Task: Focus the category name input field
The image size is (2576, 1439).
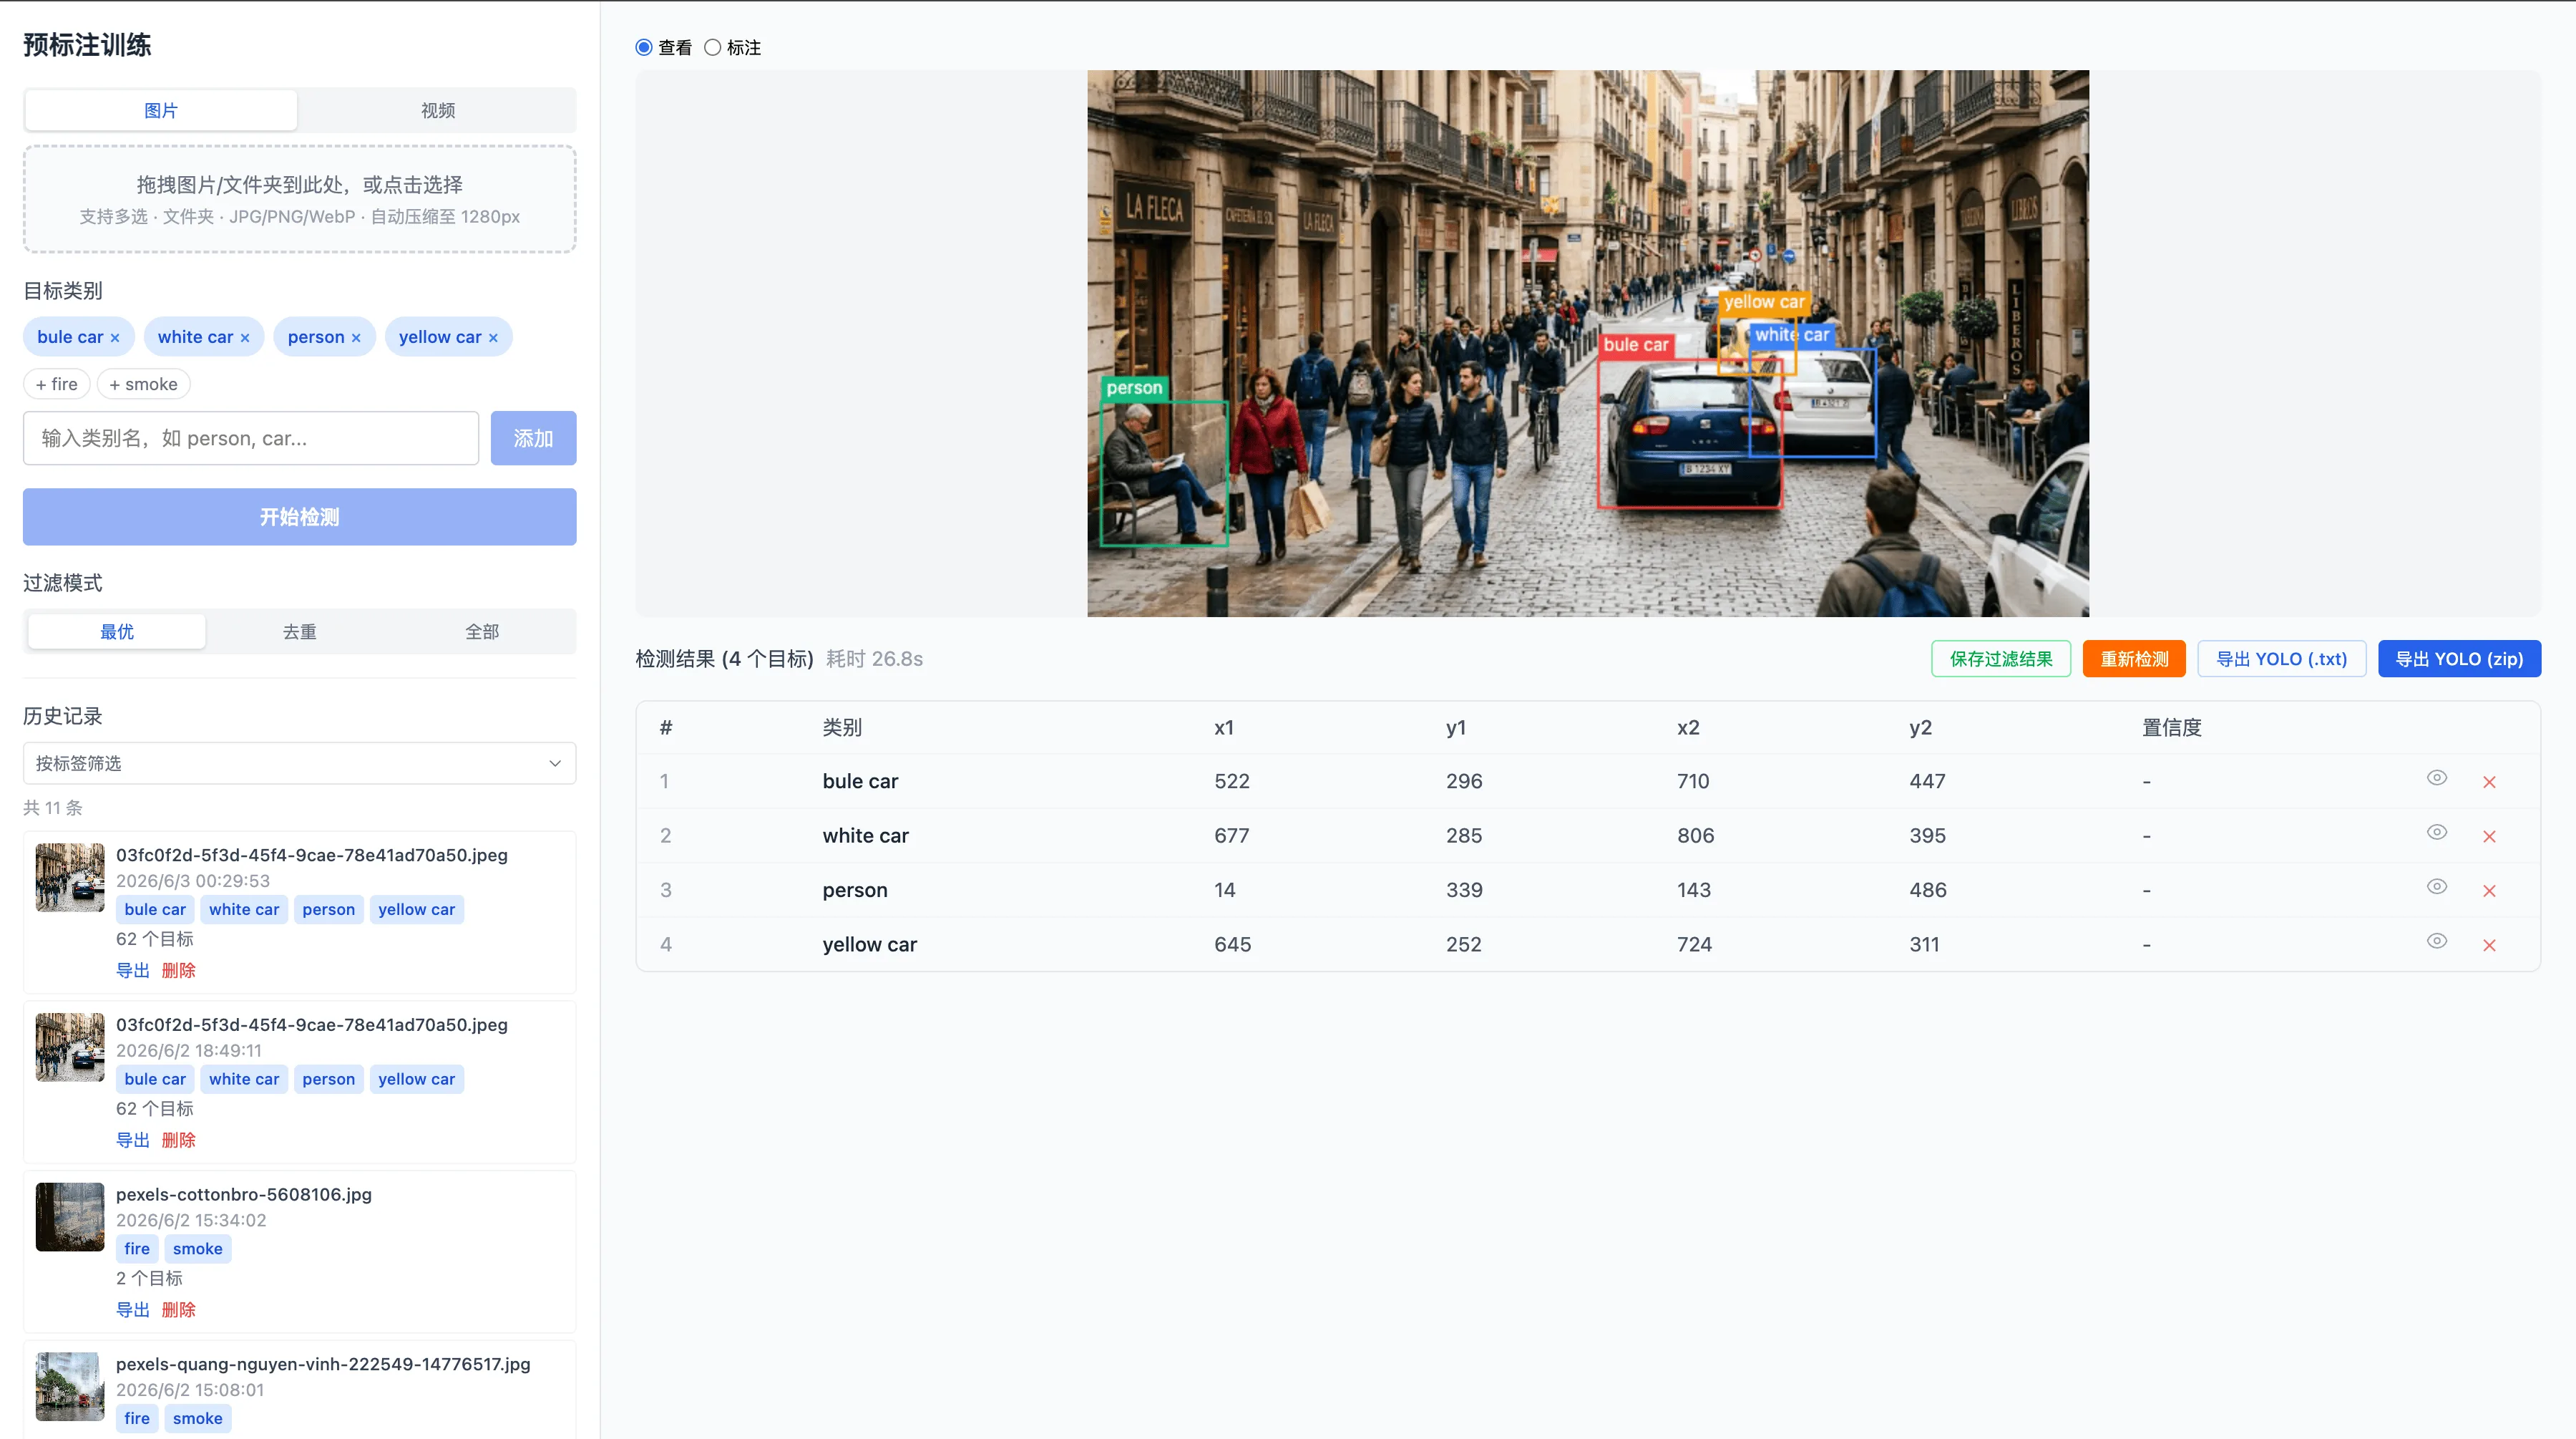Action: pyautogui.click(x=251, y=438)
